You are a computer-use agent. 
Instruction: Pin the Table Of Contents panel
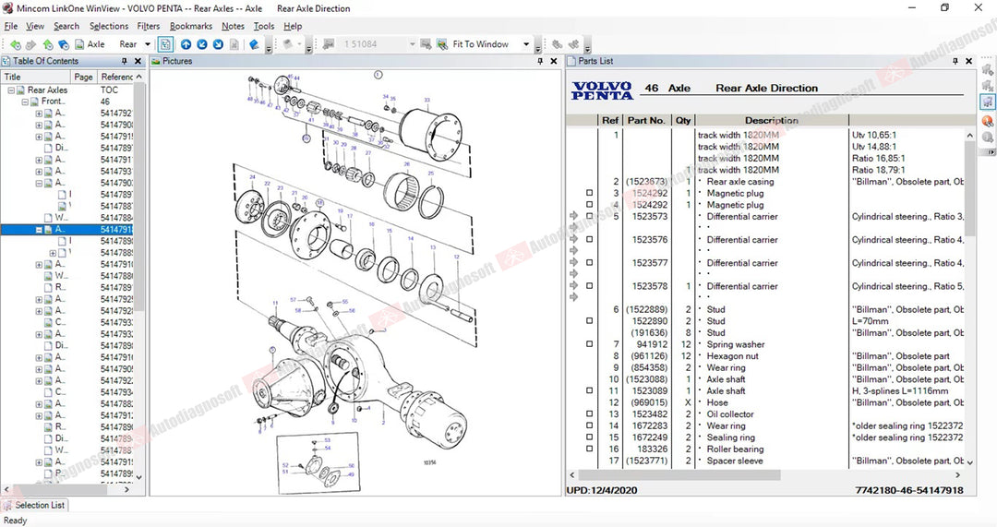coord(125,61)
